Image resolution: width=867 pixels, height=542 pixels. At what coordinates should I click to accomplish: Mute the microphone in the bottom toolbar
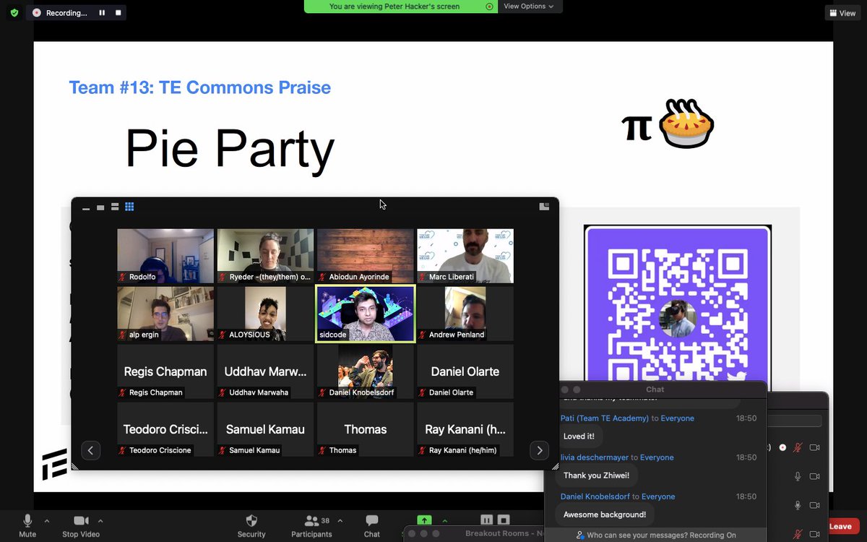27,525
